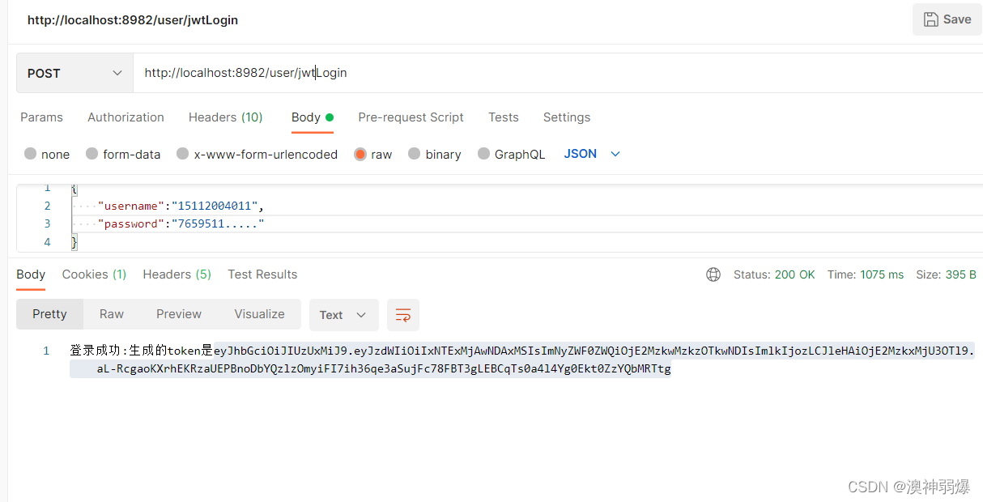Click the request title http://localhost:8982/user/jwtLogin
The height and width of the screenshot is (502, 983).
point(133,19)
